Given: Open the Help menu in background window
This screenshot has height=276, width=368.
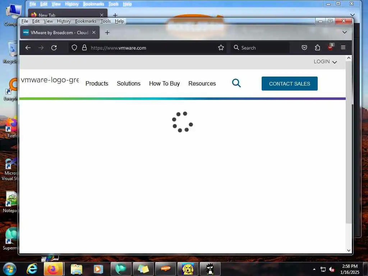Looking at the screenshot, I should tap(127, 4).
